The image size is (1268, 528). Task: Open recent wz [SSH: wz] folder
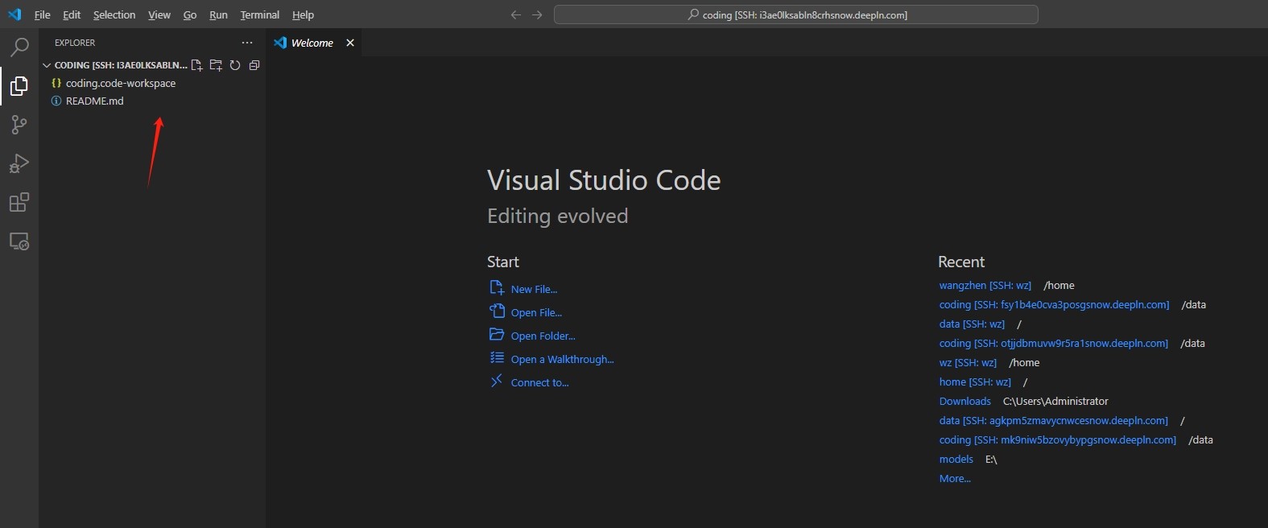coord(968,362)
